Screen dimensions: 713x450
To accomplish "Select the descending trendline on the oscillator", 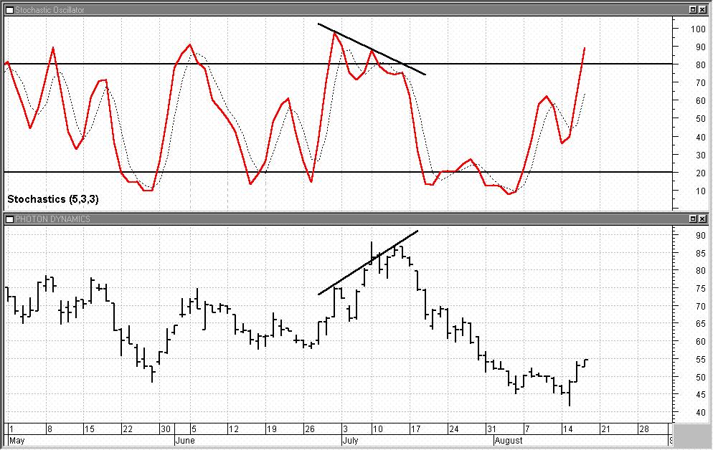I will (x=372, y=49).
